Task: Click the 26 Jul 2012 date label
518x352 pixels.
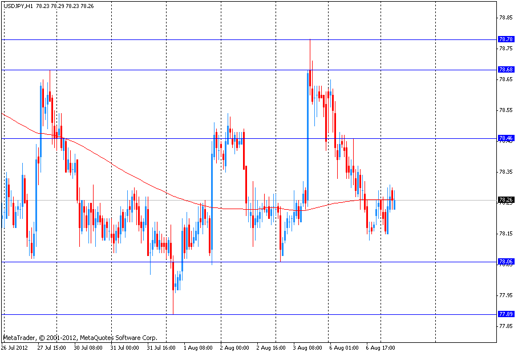Action: pos(15,347)
